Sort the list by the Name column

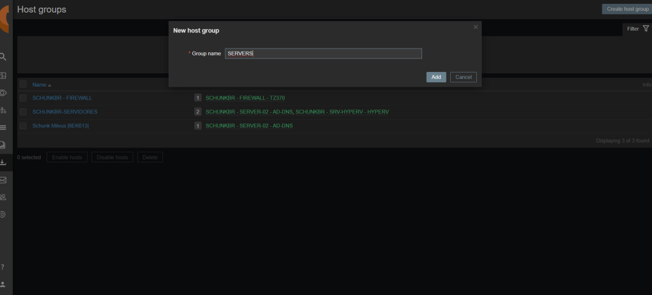pyautogui.click(x=39, y=85)
